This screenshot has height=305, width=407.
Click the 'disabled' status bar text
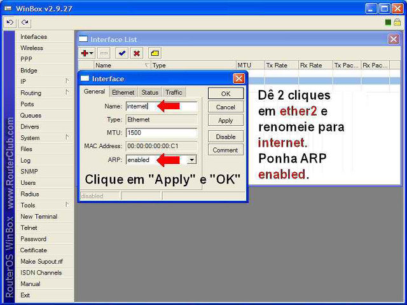coord(92,196)
